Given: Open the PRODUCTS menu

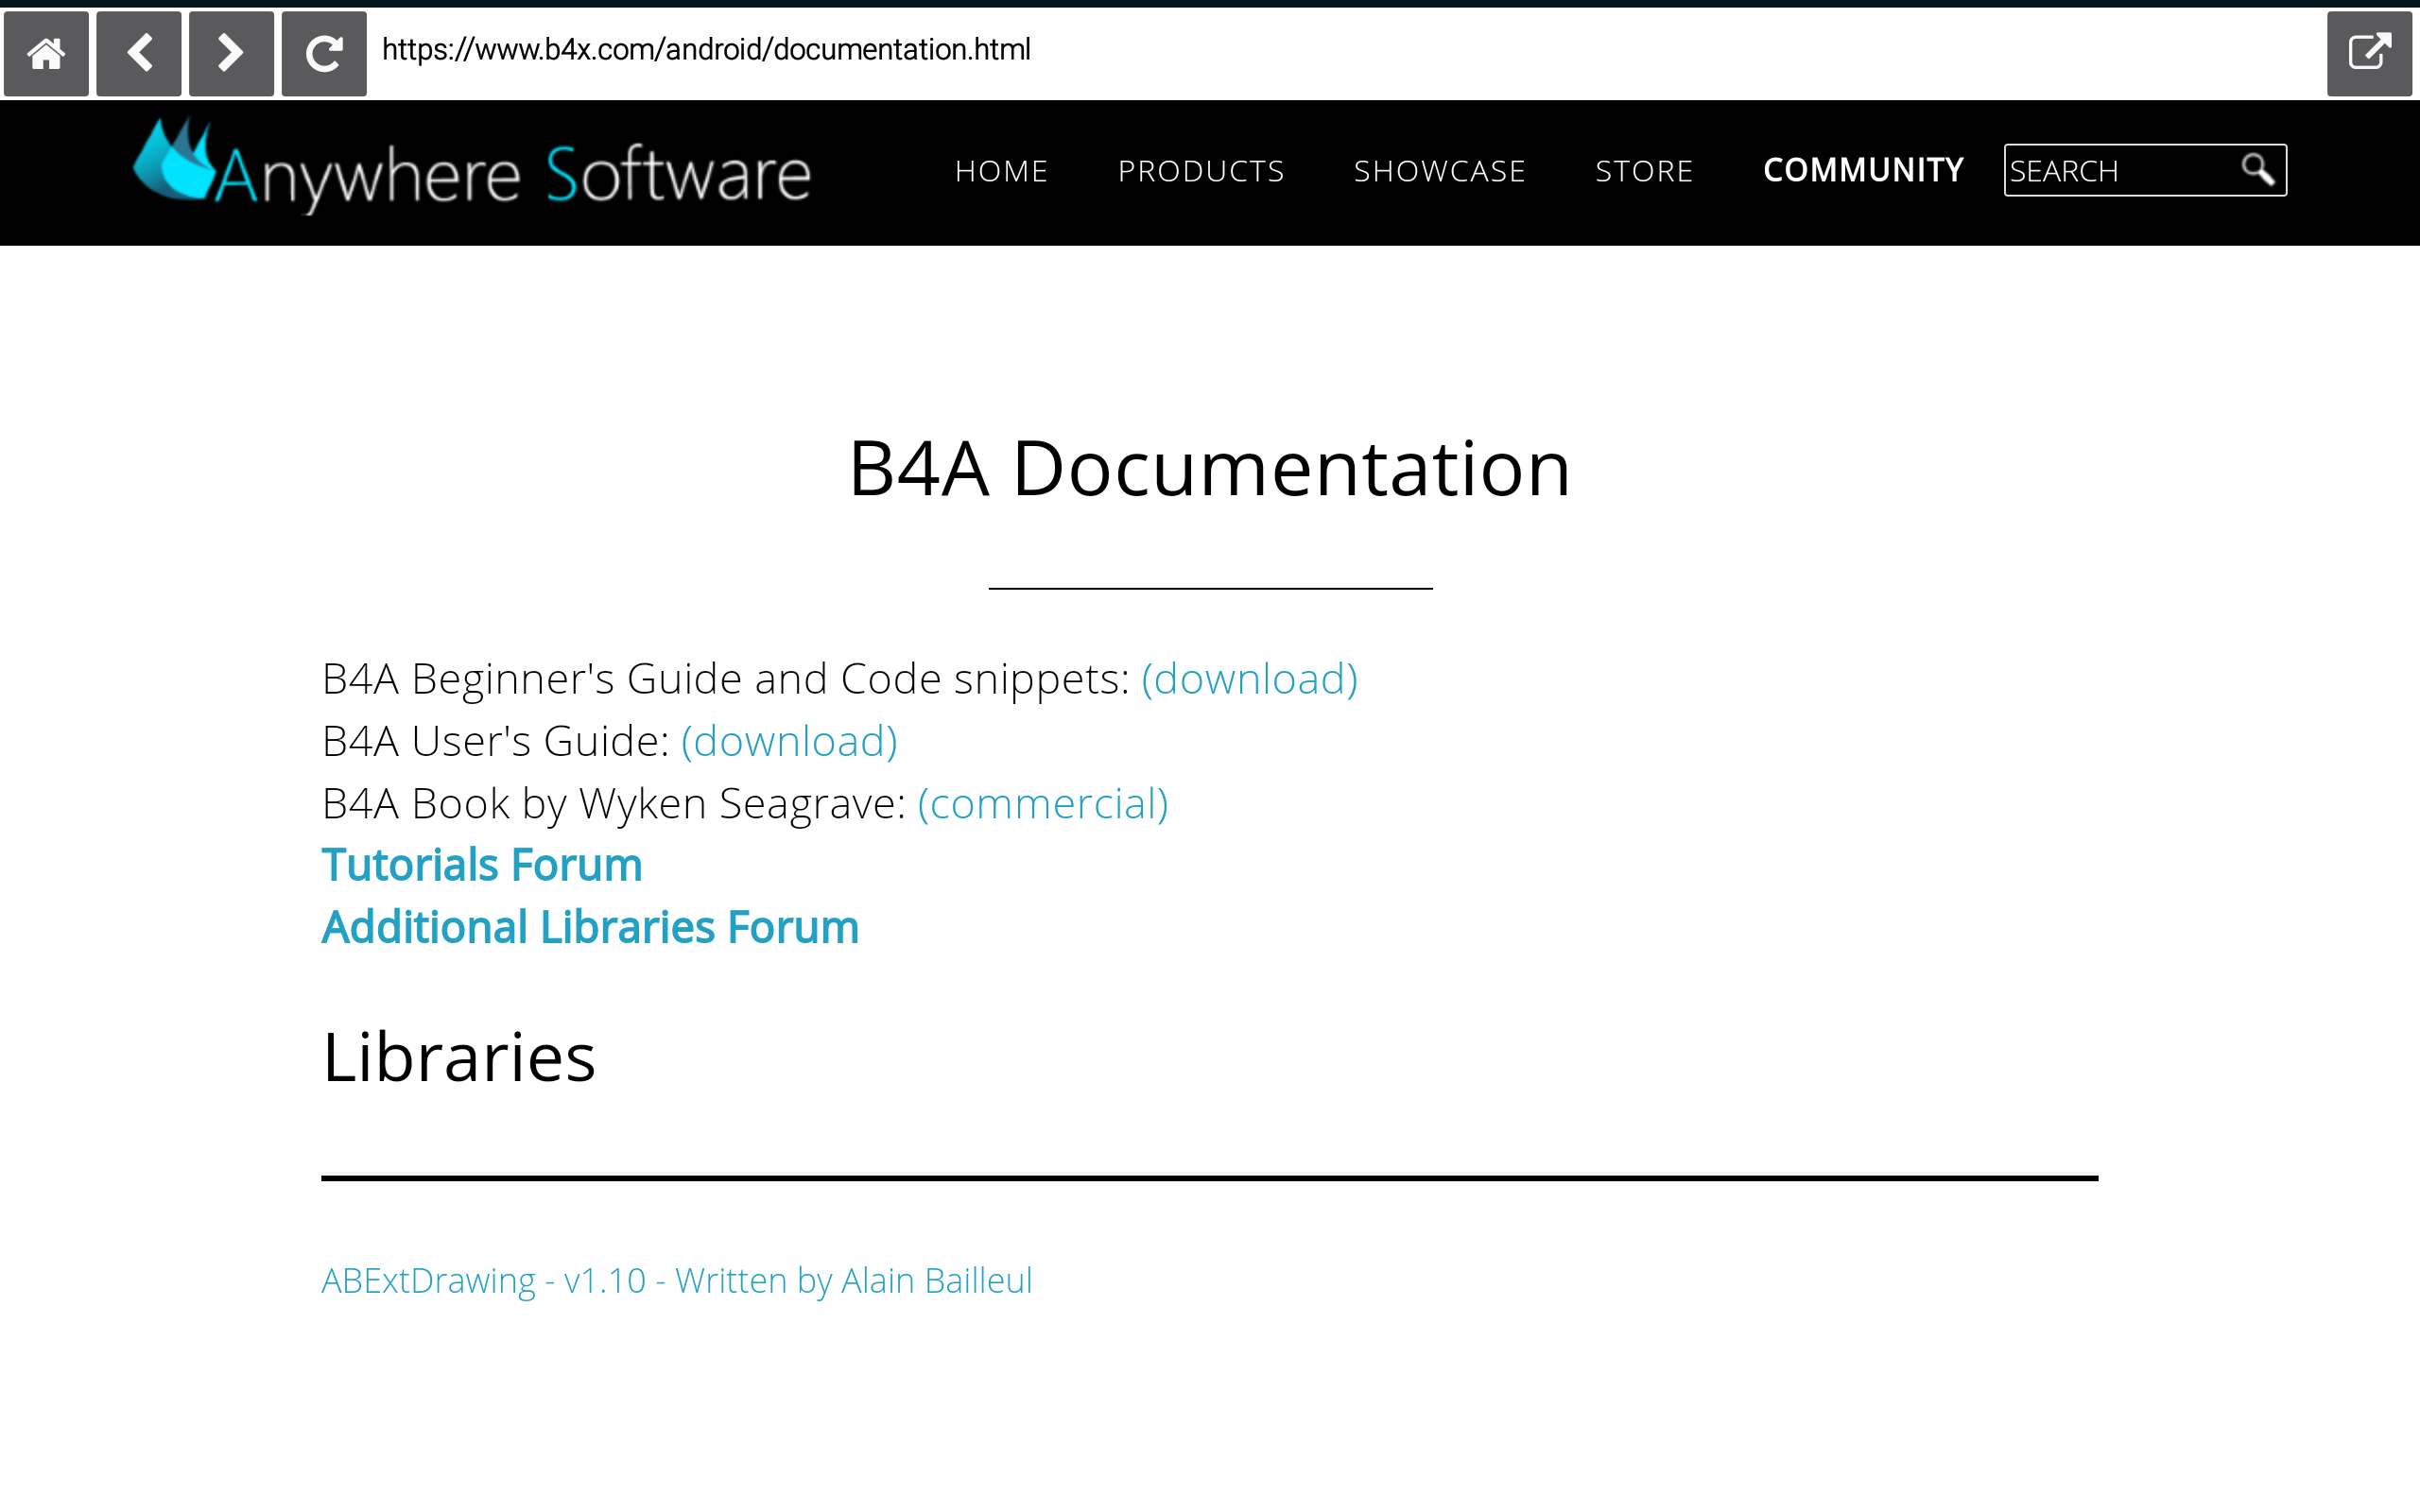Looking at the screenshot, I should 1201,171.
